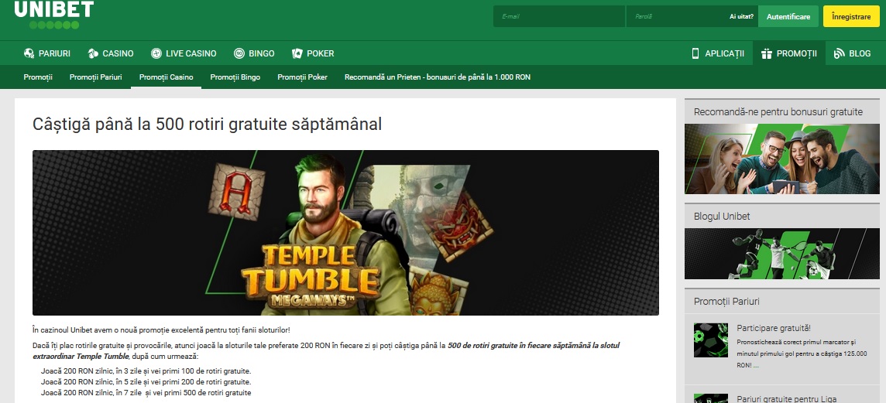Click the text Joacă 200 RON zilnic, în 7 zile
886x403 pixels.
[x=146, y=392]
